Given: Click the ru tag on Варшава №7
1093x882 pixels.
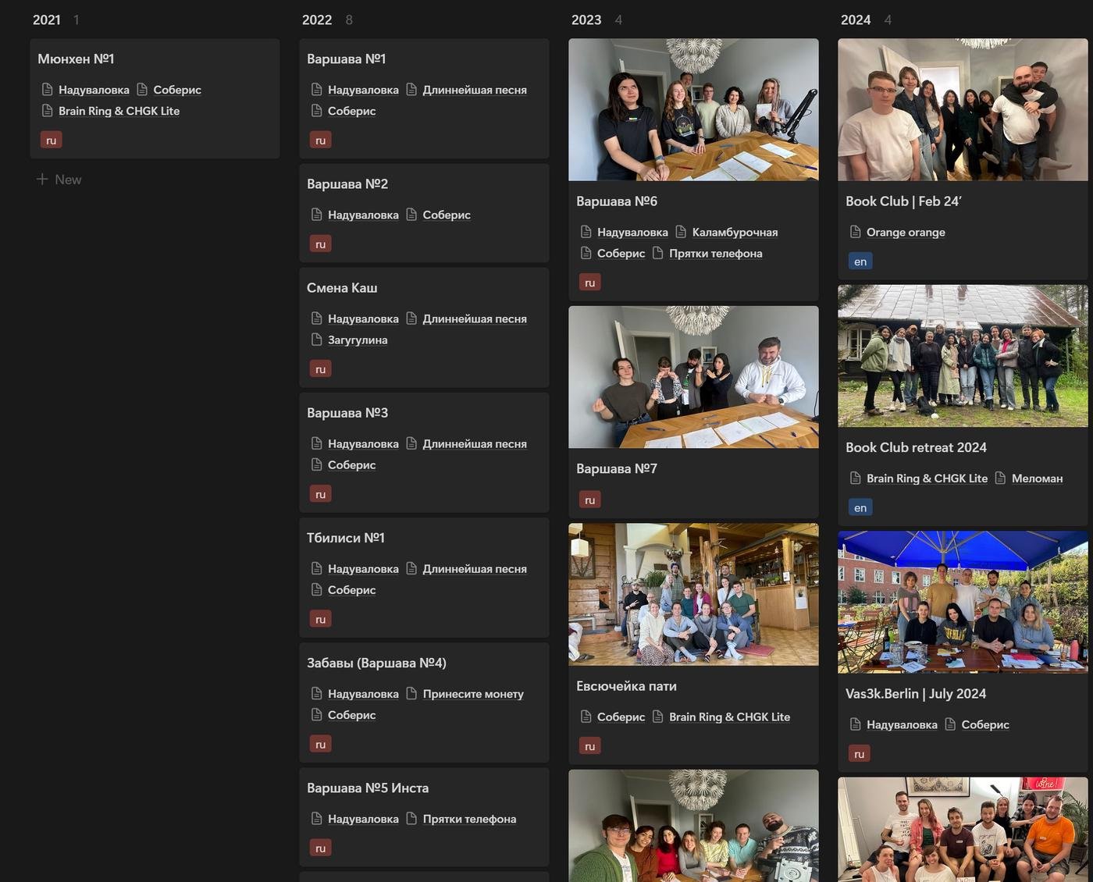Looking at the screenshot, I should [590, 500].
